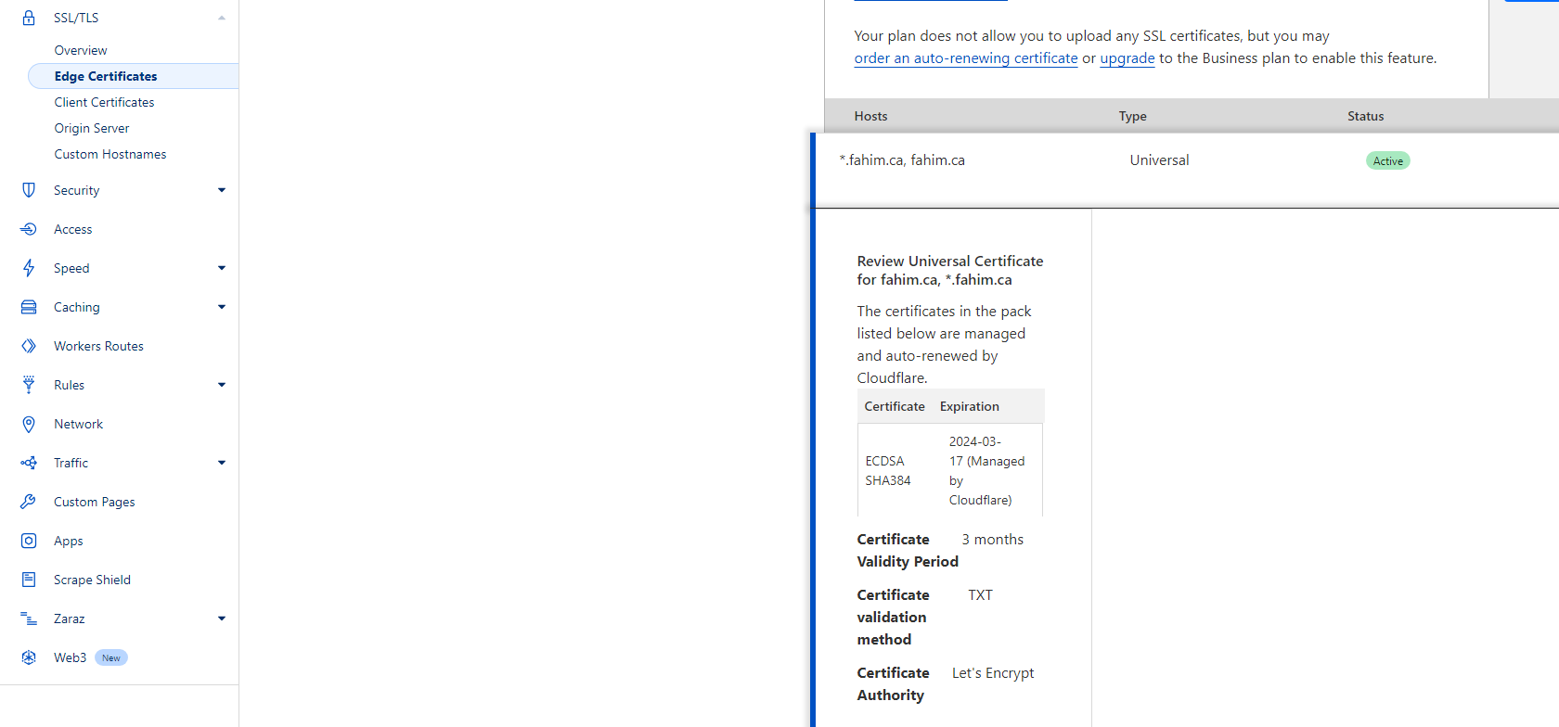Click the Zaraz lines icon
The height and width of the screenshot is (727, 1559).
(29, 619)
